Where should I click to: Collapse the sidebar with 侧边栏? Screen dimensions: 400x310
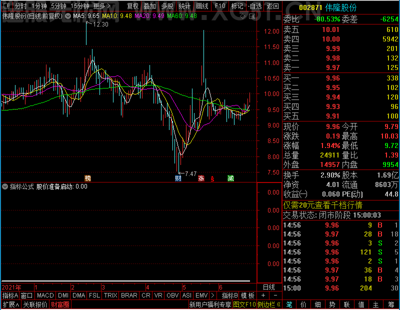(x=269, y=304)
